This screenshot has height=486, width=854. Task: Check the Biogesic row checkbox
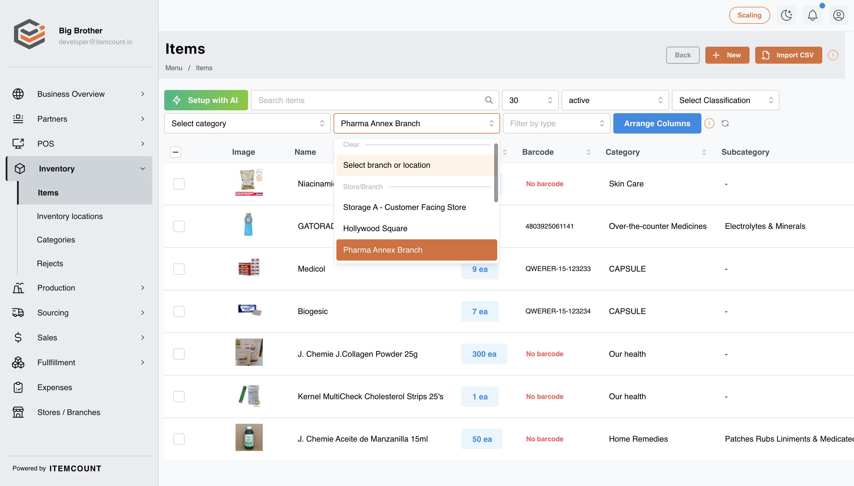click(x=179, y=311)
